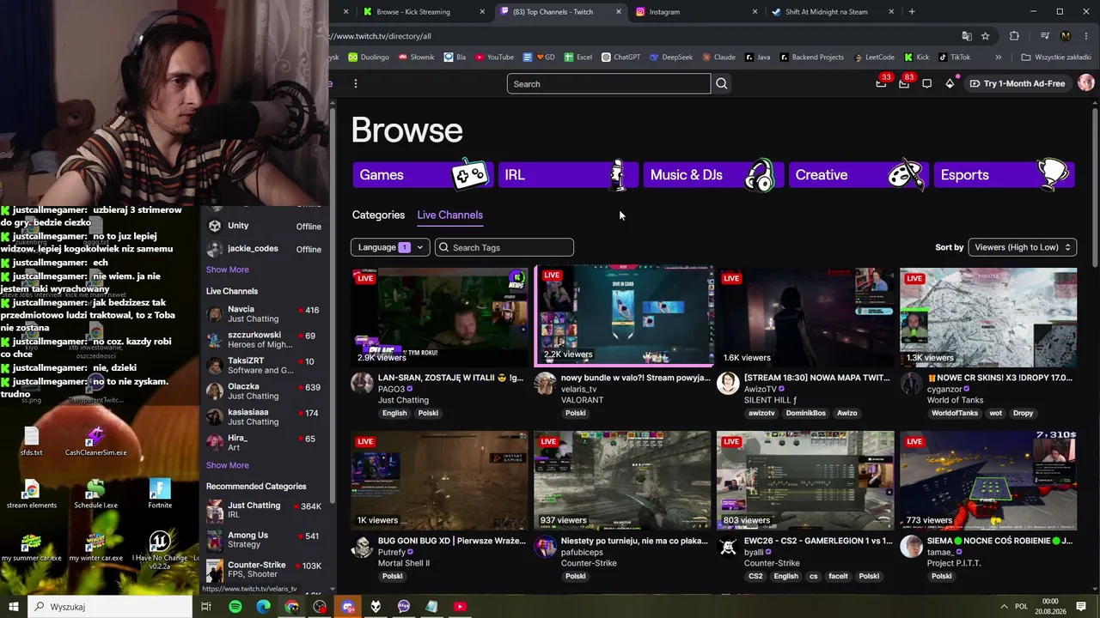The image size is (1100, 618).
Task: Open the Windows notification center icon
Action: coord(1081,607)
